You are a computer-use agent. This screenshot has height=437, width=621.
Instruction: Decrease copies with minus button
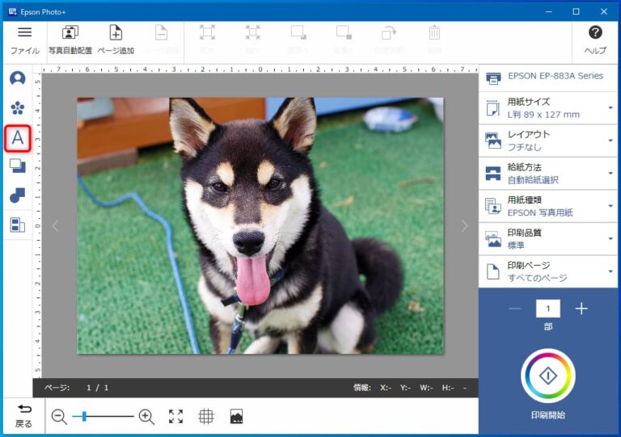pos(515,309)
